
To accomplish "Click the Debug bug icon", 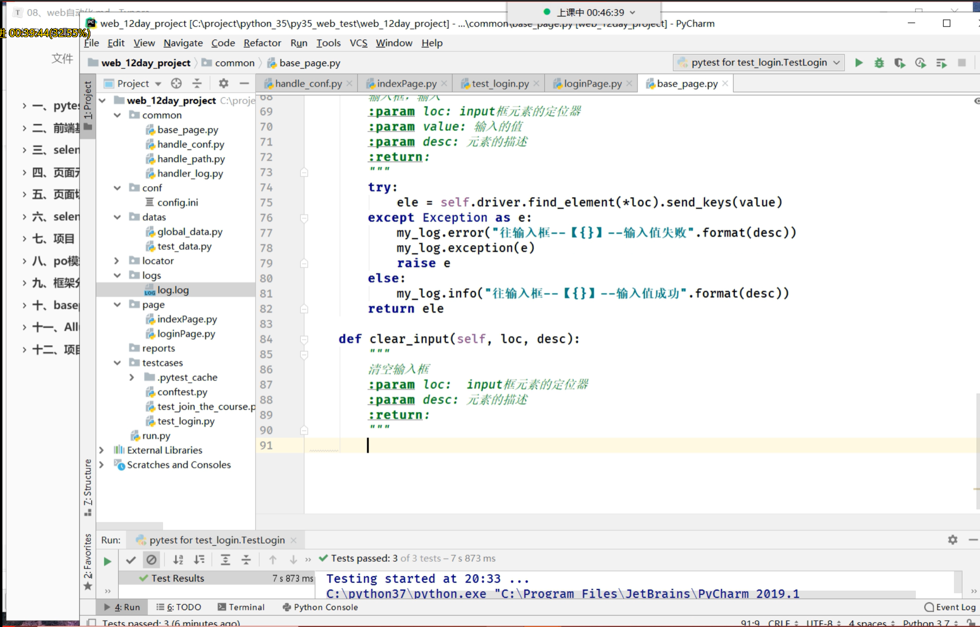I will coord(879,63).
